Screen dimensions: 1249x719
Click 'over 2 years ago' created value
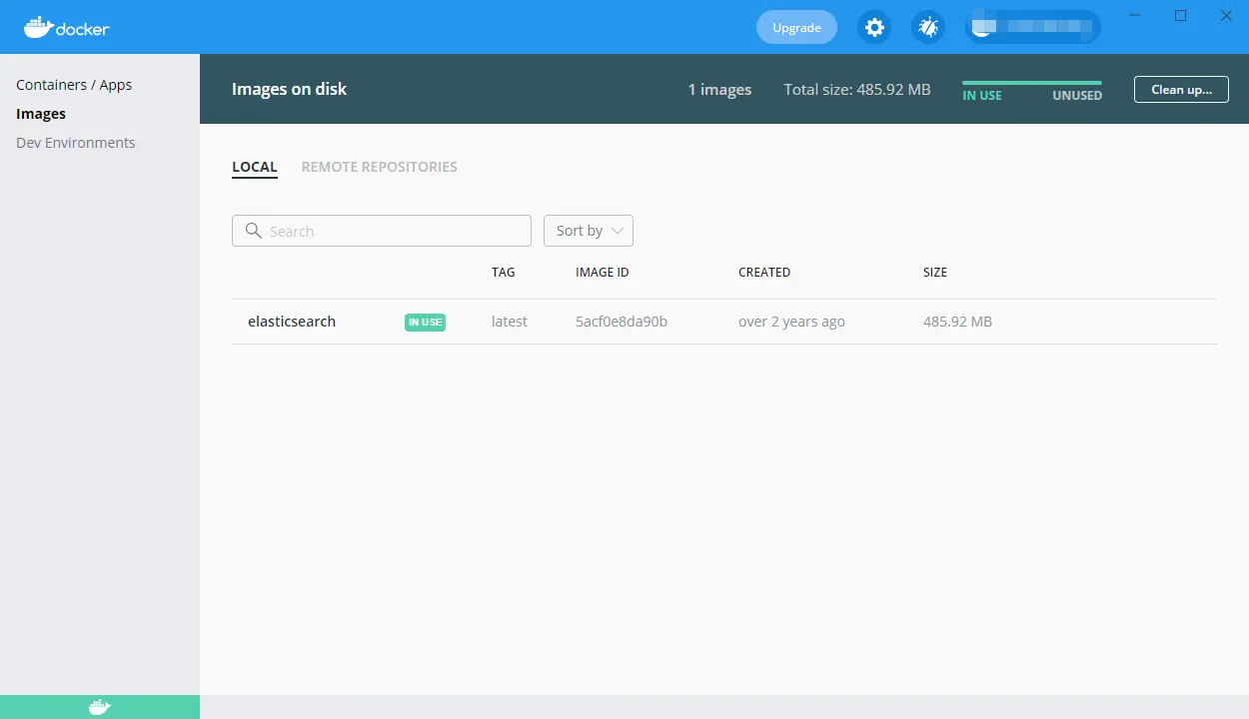pos(791,322)
